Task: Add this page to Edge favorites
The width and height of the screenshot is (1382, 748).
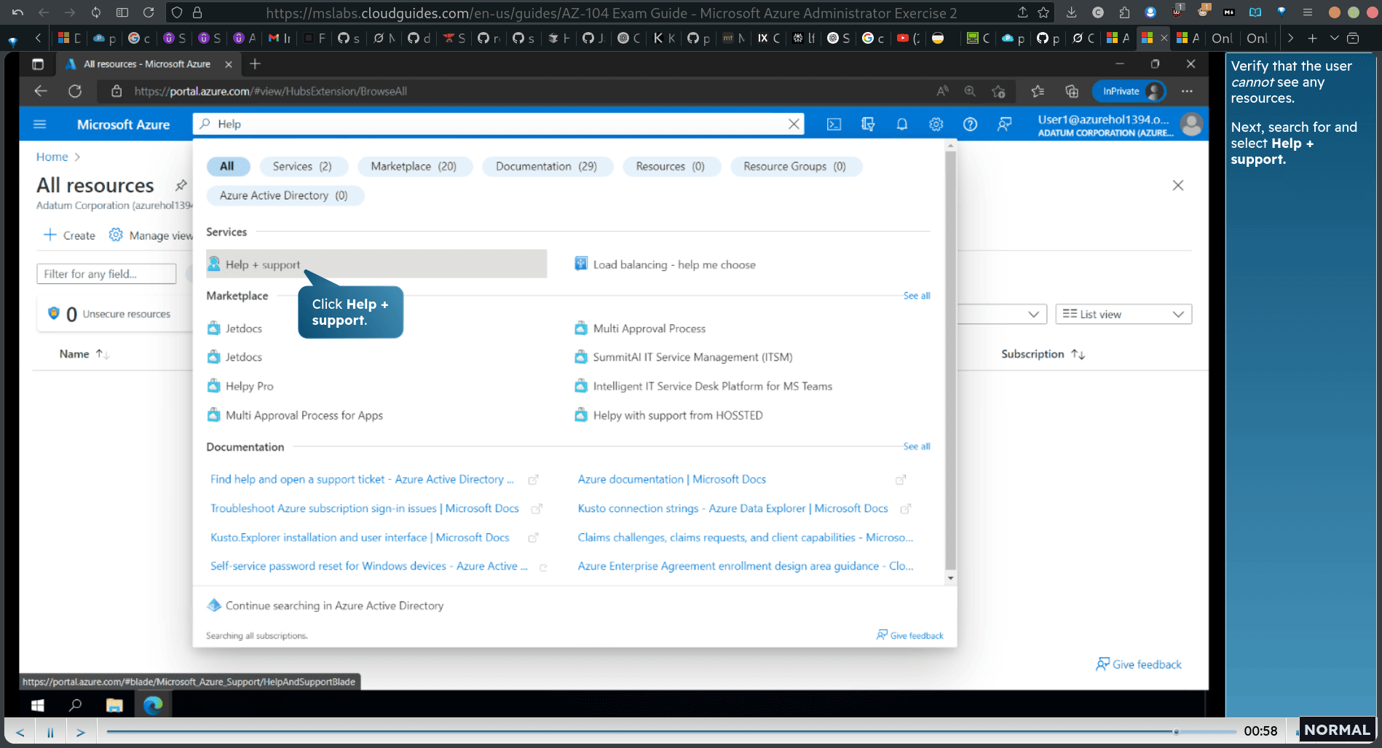Action: pos(998,91)
